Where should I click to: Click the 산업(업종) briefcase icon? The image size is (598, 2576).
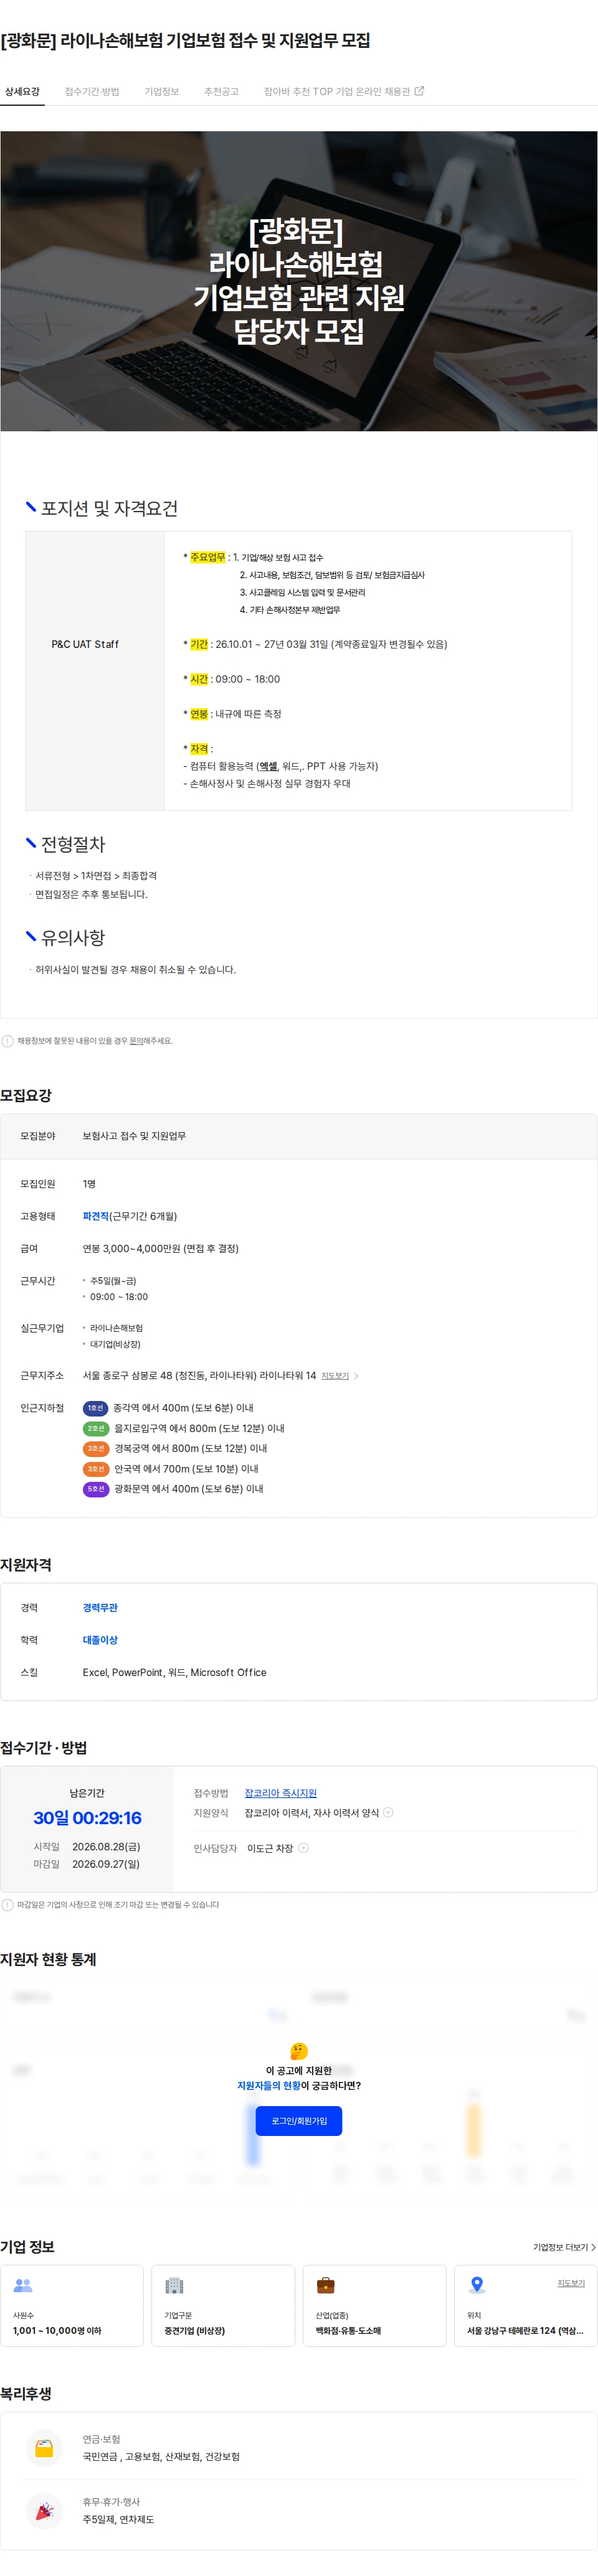pyautogui.click(x=326, y=2285)
